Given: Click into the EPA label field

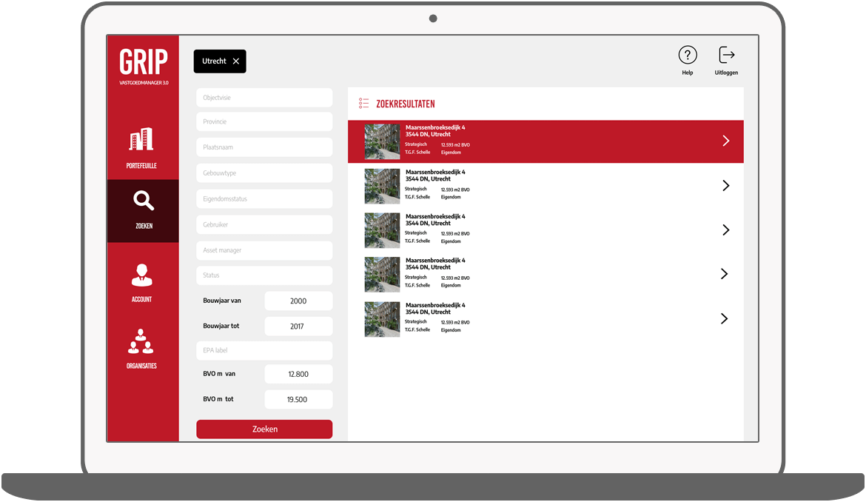Looking at the screenshot, I should [x=264, y=350].
